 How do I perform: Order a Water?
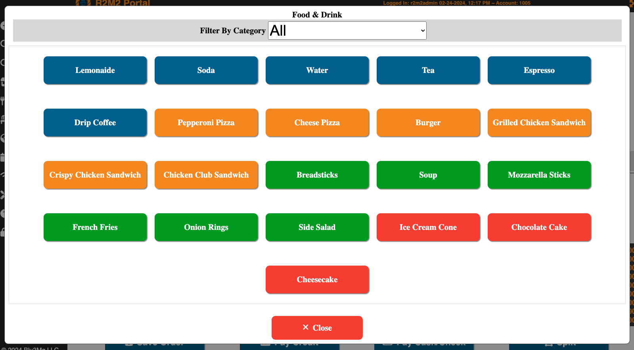(x=317, y=70)
